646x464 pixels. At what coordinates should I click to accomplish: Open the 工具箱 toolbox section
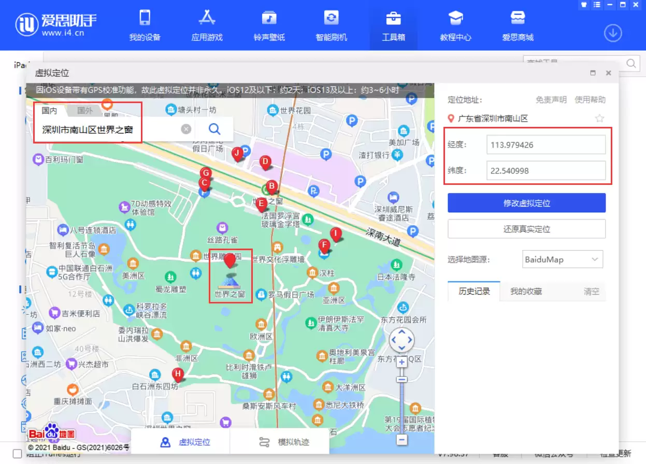tap(393, 25)
